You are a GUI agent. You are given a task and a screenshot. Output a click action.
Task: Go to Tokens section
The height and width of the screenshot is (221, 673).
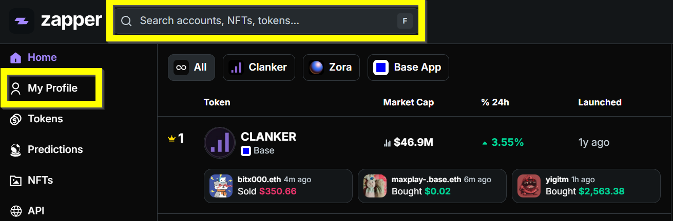(45, 119)
